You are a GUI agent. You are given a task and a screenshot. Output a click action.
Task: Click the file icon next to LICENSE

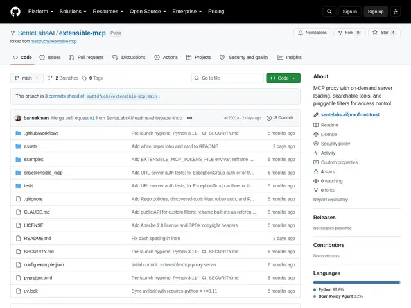(18, 225)
